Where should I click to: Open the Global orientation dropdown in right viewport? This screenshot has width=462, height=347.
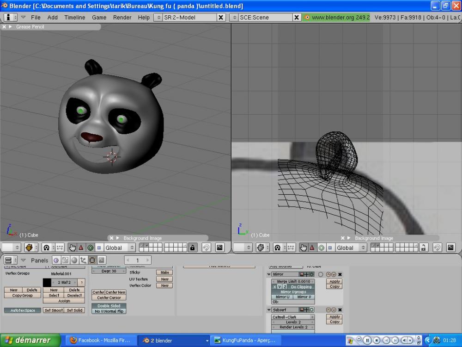[x=351, y=248]
